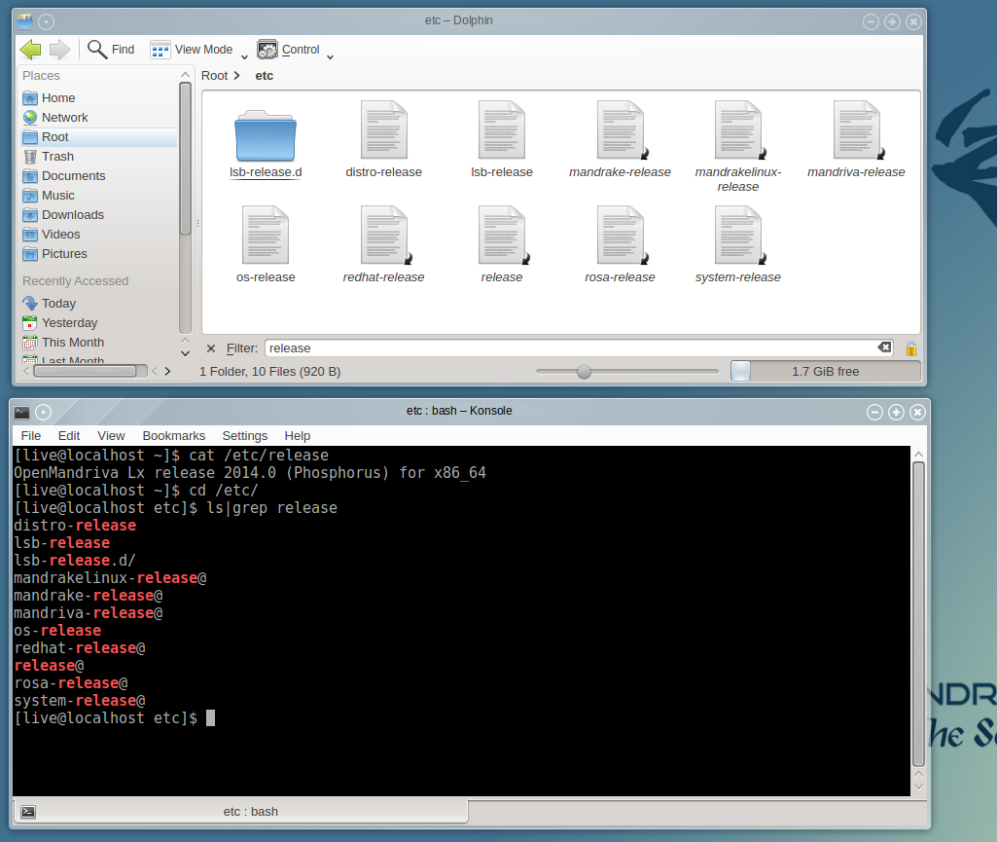The height and width of the screenshot is (842, 997).
Task: Select the 'etc : bash' Konsole tab
Action: [241, 812]
